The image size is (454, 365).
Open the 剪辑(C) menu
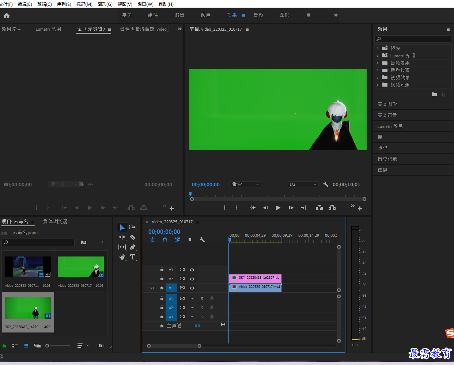(44, 4)
